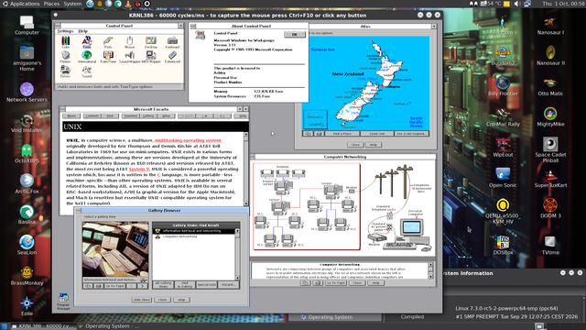
Task: Open the Applications menu in top panel
Action: click(21, 4)
